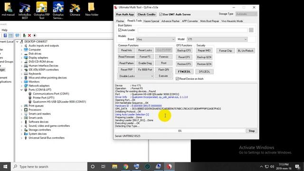Click the red X uninstall icon in Device Manager toolbar
Screen dimensions: 304x171
click(29, 36)
